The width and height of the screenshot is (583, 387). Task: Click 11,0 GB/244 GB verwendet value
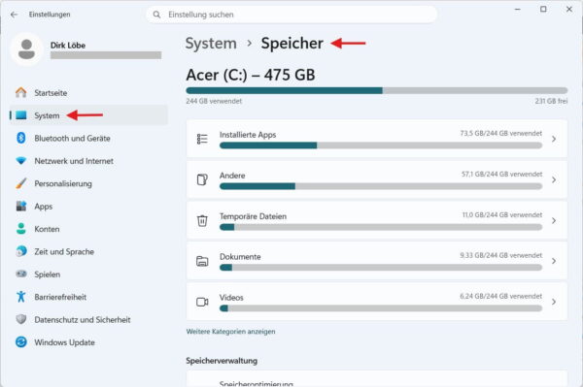coord(502,214)
